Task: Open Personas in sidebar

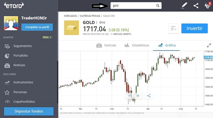Action: tap(20, 92)
